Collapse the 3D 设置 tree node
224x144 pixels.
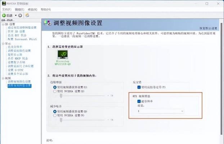3,24
